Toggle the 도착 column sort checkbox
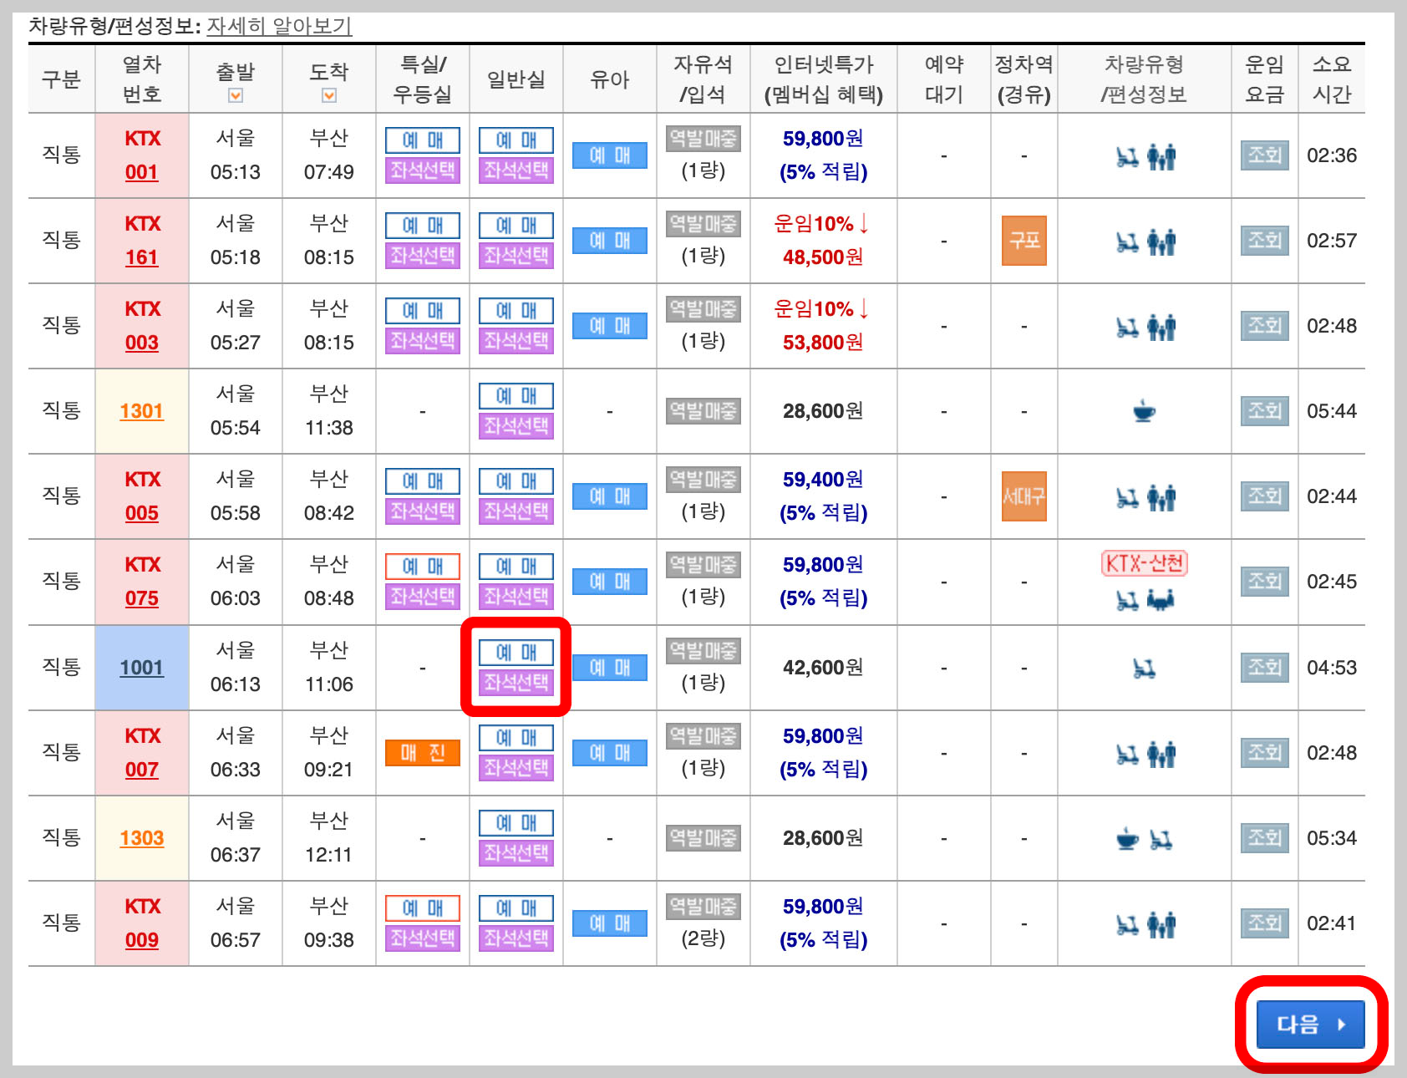This screenshot has height=1078, width=1407. click(328, 95)
